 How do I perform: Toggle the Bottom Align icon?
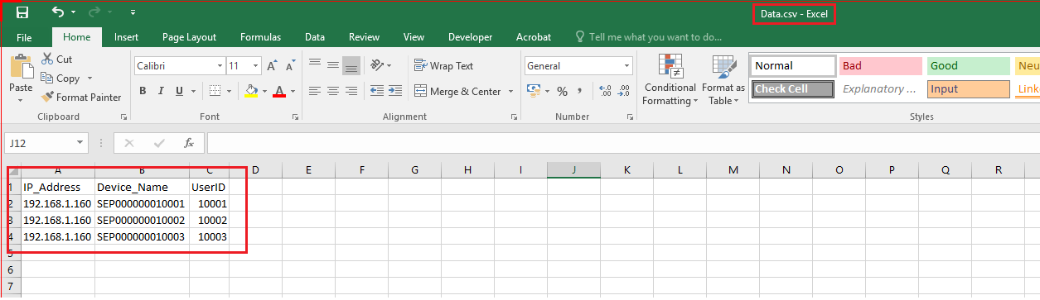coord(351,65)
